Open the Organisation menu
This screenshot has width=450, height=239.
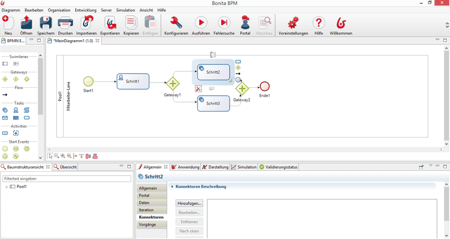[x=59, y=10]
